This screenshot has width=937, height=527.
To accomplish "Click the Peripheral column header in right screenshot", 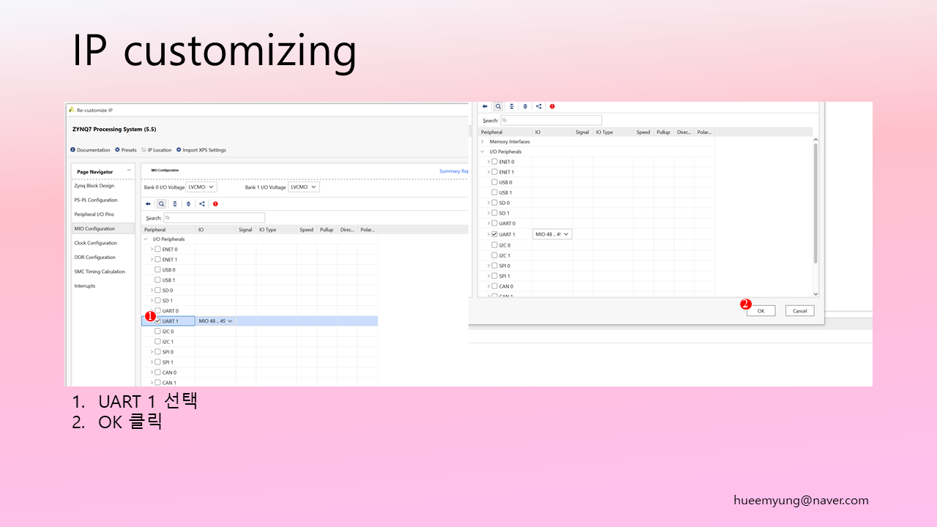I will coord(492,132).
